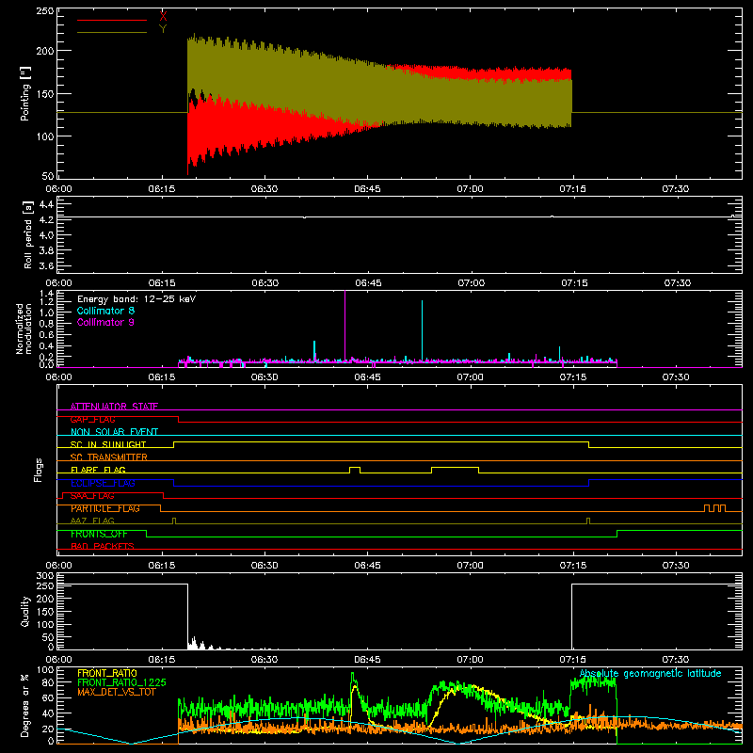Click the ECLIPSE_FLAG label
753x753 pixels.
pos(103,483)
